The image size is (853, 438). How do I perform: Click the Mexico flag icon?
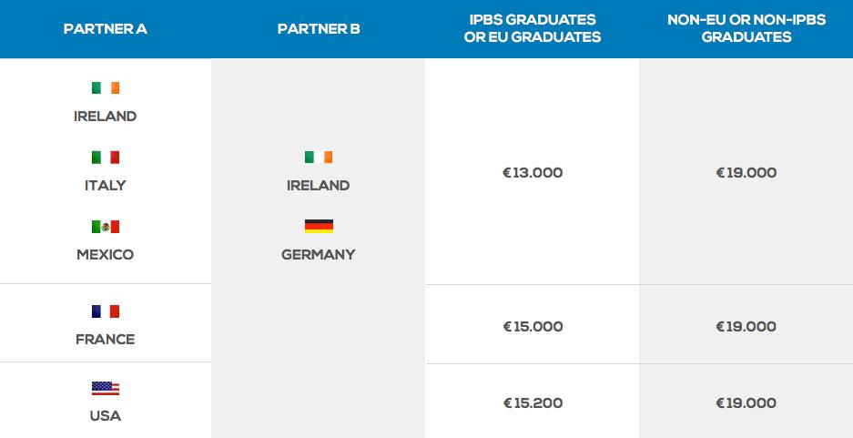(x=106, y=227)
